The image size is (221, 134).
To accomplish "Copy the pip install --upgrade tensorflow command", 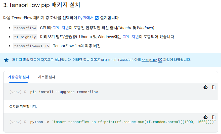I will click(213, 87).
